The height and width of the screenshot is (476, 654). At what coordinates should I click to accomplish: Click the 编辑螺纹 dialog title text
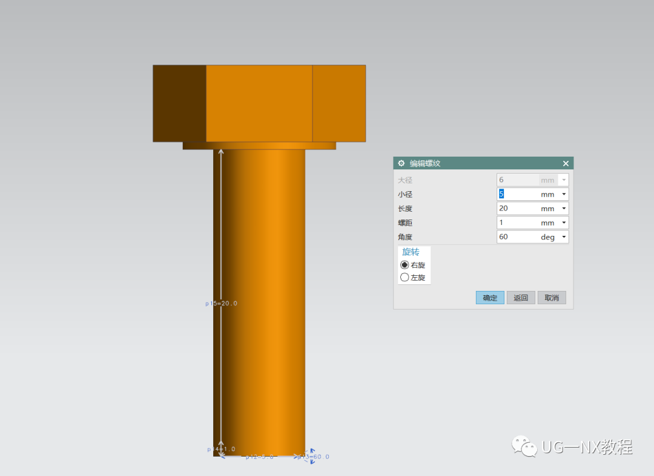(425, 163)
